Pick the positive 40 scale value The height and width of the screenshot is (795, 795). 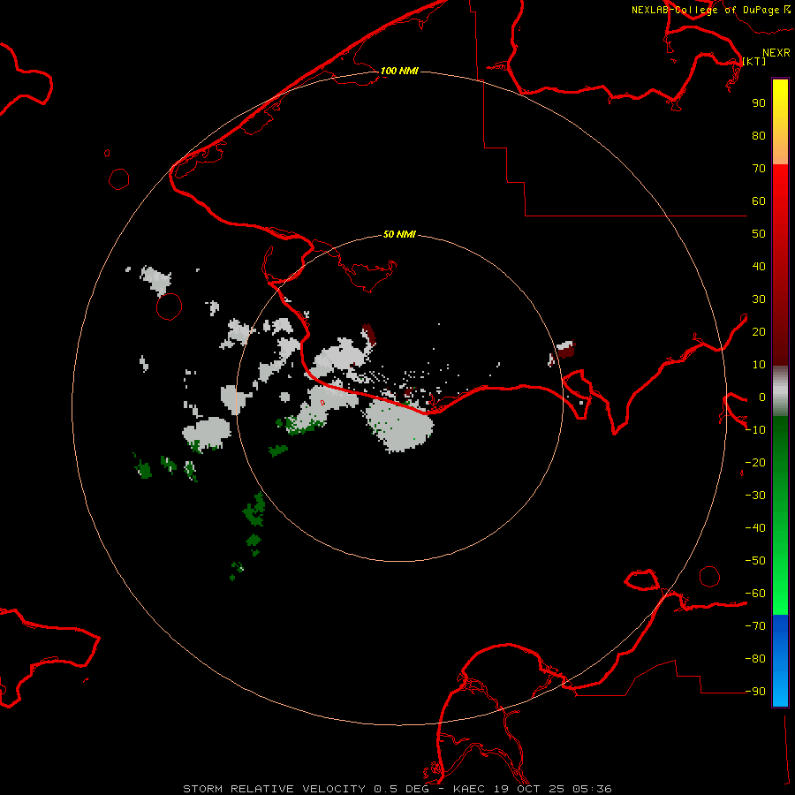759,266
